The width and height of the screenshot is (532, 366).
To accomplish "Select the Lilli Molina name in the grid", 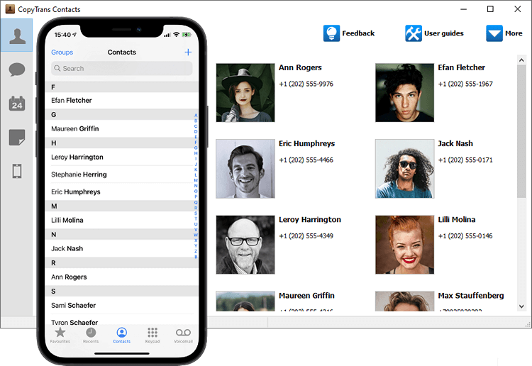I will coord(456,219).
